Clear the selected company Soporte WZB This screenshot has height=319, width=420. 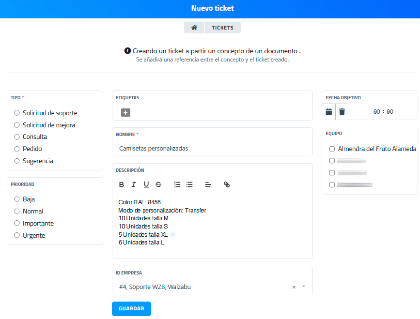point(294,287)
